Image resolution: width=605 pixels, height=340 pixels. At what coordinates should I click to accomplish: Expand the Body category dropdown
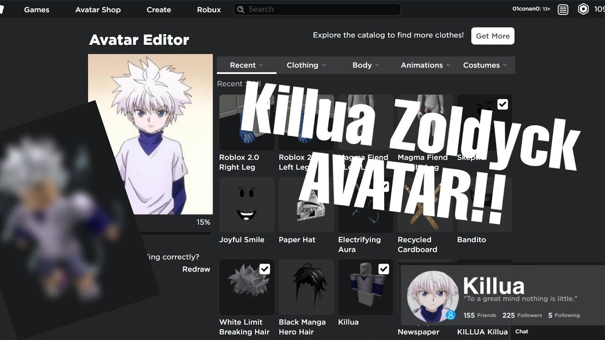pos(366,65)
